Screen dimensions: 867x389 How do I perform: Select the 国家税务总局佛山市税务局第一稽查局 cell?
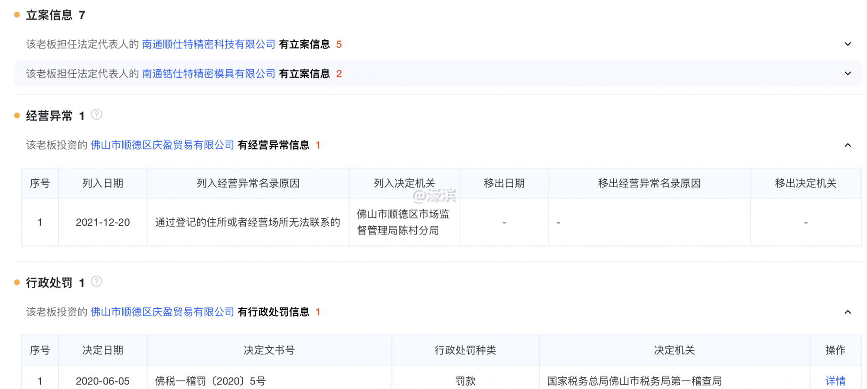coord(634,381)
